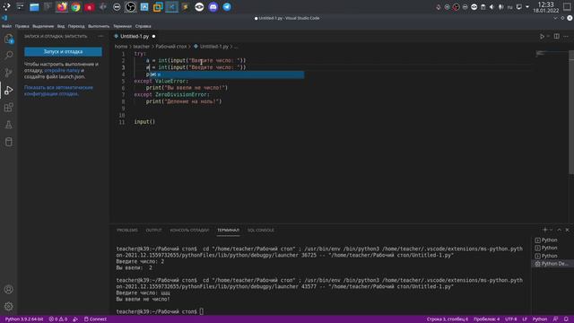Open the database view in activity bar
Viewport: 574px width, 323px height.
click(x=8, y=142)
